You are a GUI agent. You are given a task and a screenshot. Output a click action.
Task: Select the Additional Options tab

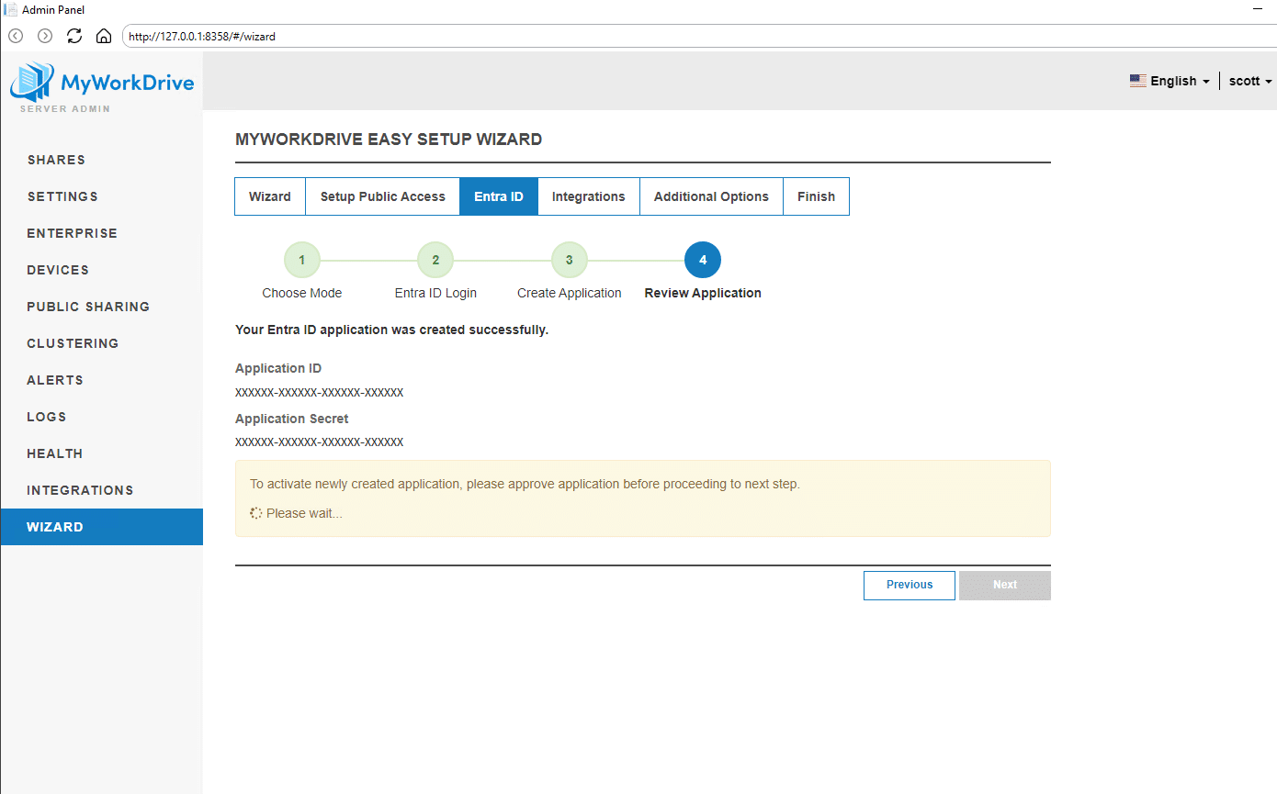(711, 196)
